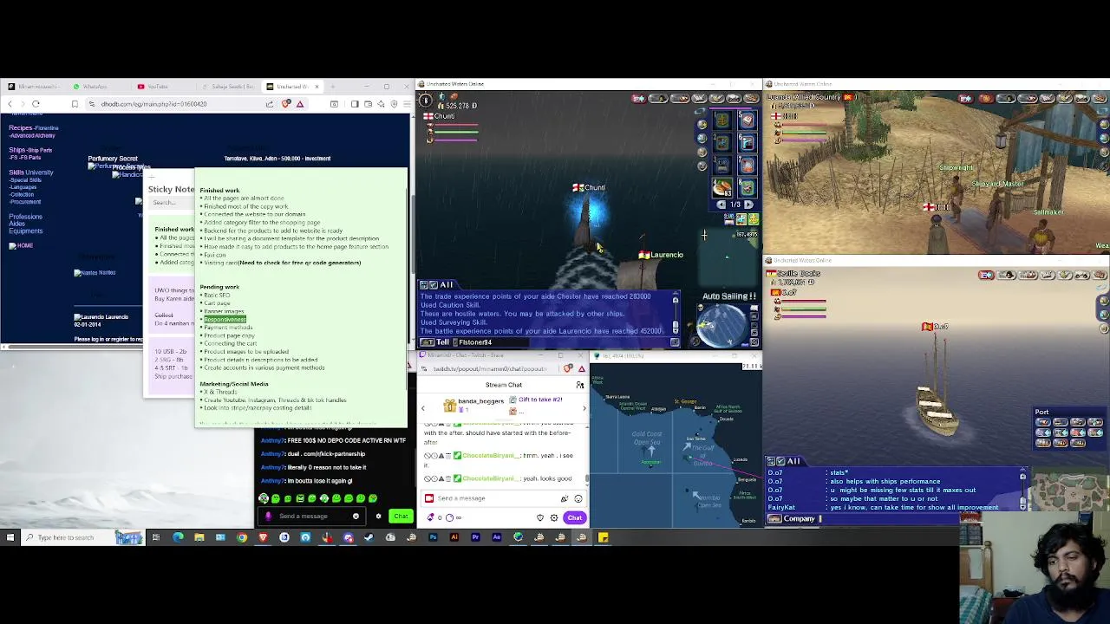The width and height of the screenshot is (1110, 624).
Task: Open the Special Skills link
Action: tap(25, 180)
